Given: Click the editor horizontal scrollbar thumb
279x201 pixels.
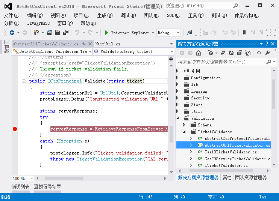Looking at the screenshot, I should pos(65,178).
